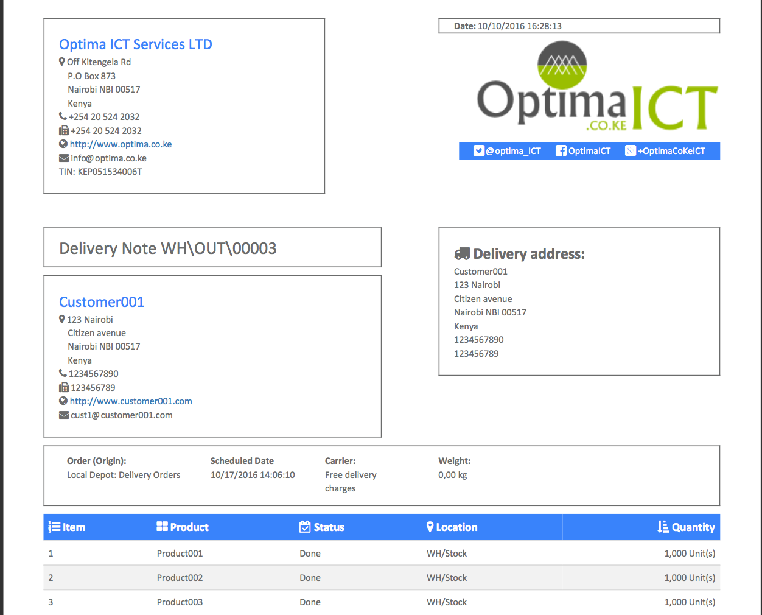762x615 pixels.
Task: Click the Facebook icon beside OptimaICT
Action: point(561,151)
